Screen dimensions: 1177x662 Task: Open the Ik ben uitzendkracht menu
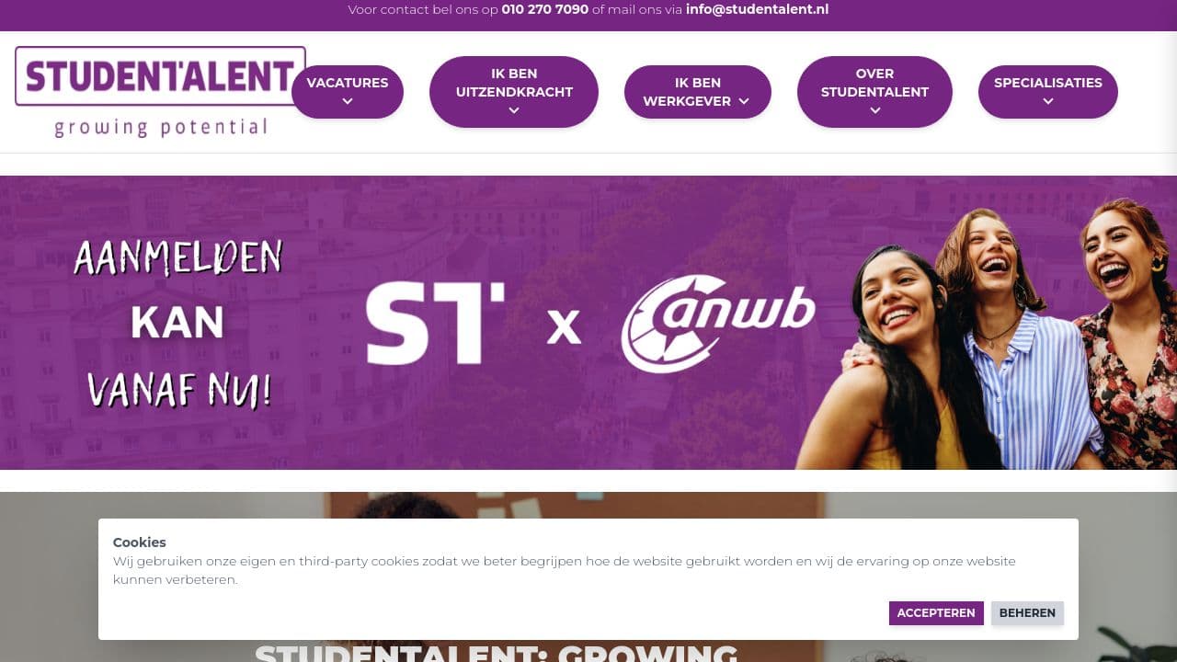point(514,92)
